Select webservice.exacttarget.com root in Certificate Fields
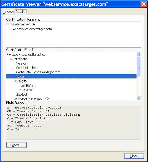 pyautogui.click(x=29, y=55)
